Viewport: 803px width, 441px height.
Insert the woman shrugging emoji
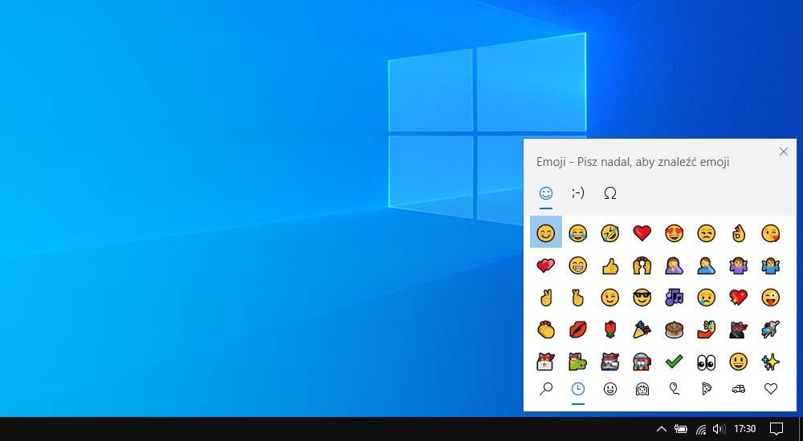click(x=739, y=265)
